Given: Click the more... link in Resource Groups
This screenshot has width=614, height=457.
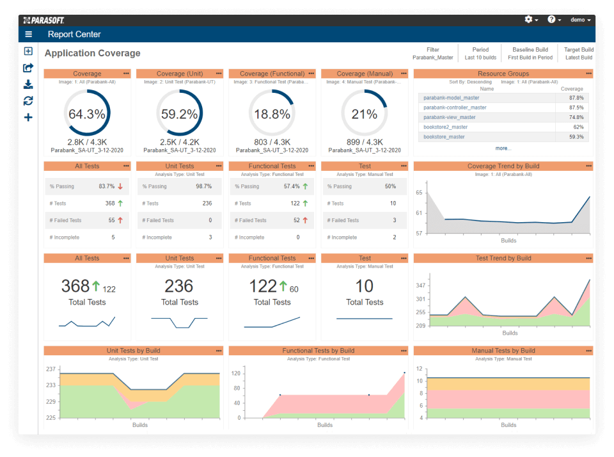Looking at the screenshot, I should pos(503,148).
